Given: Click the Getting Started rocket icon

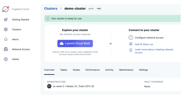Looking at the screenshot, I should (6, 20).
